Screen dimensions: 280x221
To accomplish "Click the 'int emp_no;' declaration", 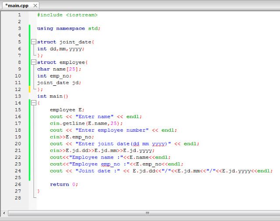I will pos(54,76).
